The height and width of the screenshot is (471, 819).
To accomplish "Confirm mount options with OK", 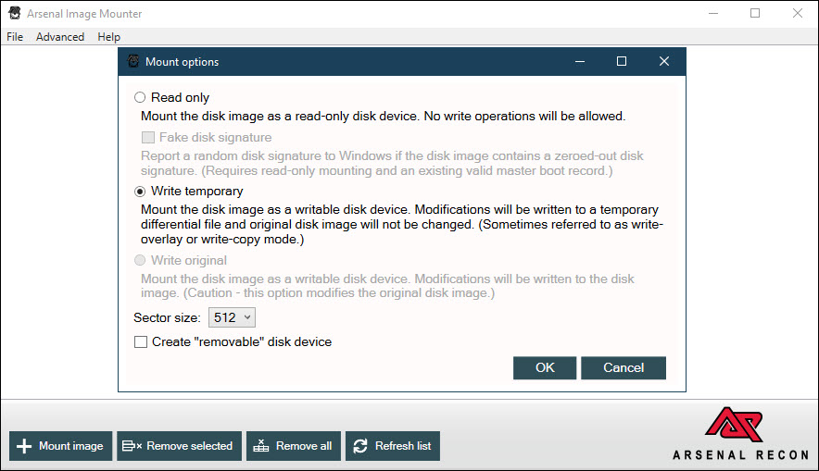I will [545, 367].
